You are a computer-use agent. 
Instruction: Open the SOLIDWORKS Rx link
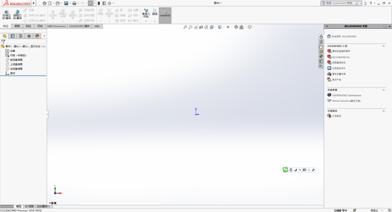(341, 57)
